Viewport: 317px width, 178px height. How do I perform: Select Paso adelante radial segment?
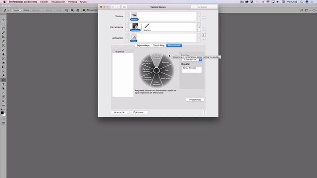coord(157,83)
